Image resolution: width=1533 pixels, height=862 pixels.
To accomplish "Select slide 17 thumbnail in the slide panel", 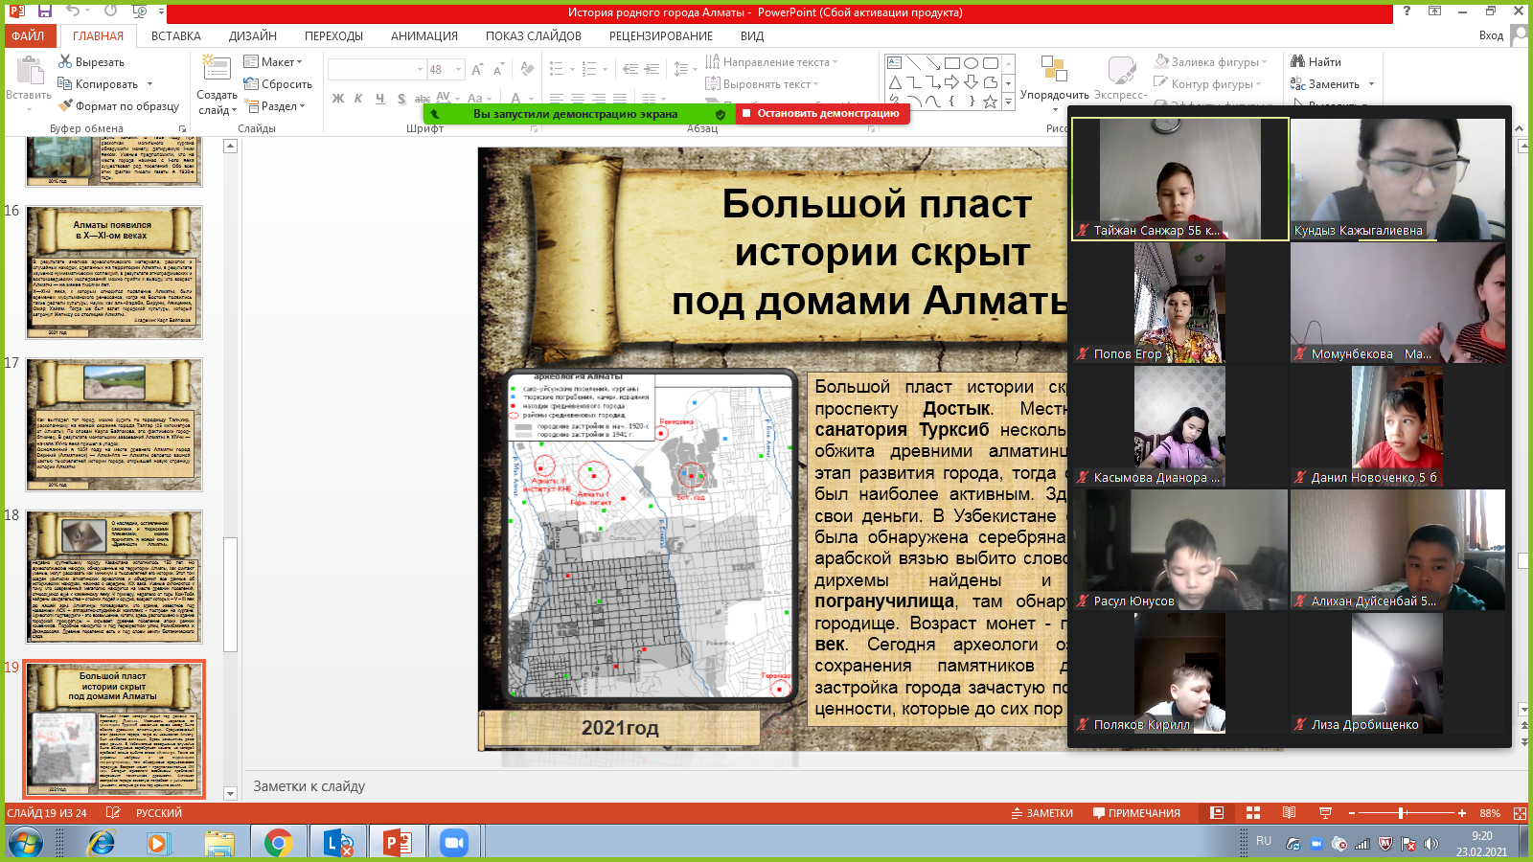I will click(114, 424).
